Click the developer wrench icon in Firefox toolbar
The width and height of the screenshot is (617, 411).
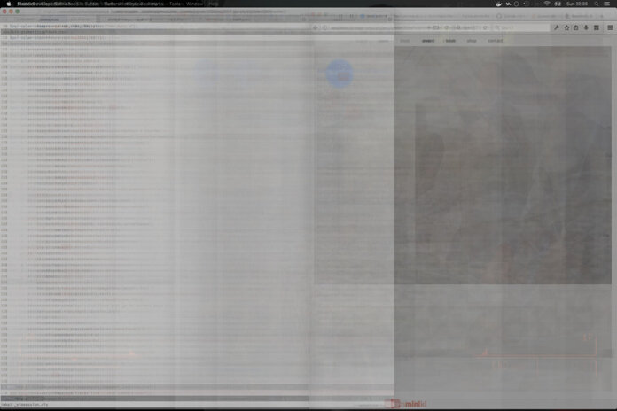(557, 27)
